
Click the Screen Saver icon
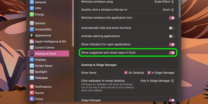point(32,66)
